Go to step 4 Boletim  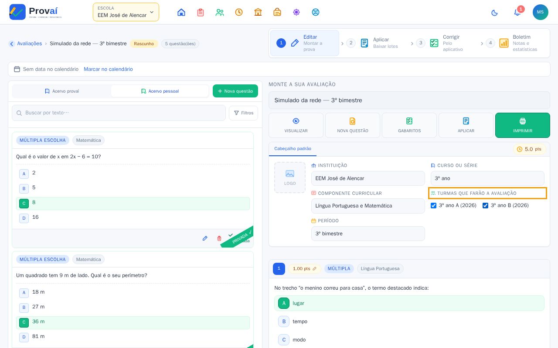click(513, 43)
